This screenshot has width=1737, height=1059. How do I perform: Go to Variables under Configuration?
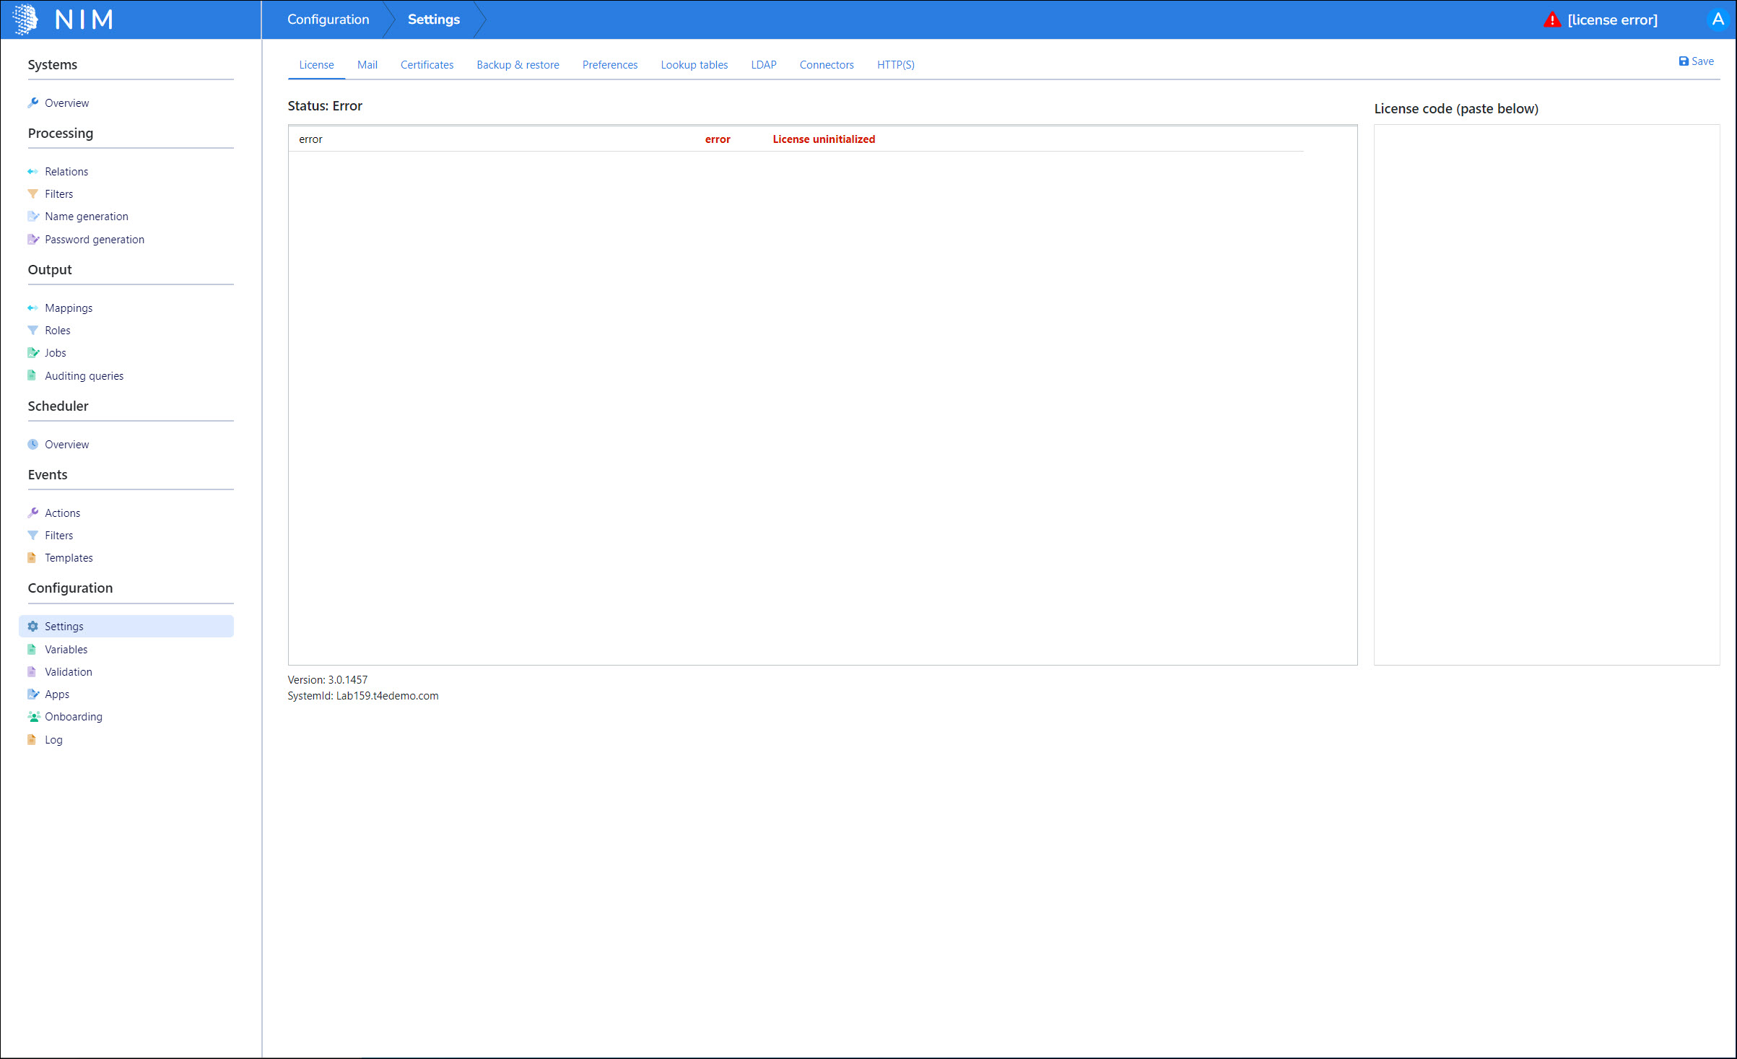[66, 650]
